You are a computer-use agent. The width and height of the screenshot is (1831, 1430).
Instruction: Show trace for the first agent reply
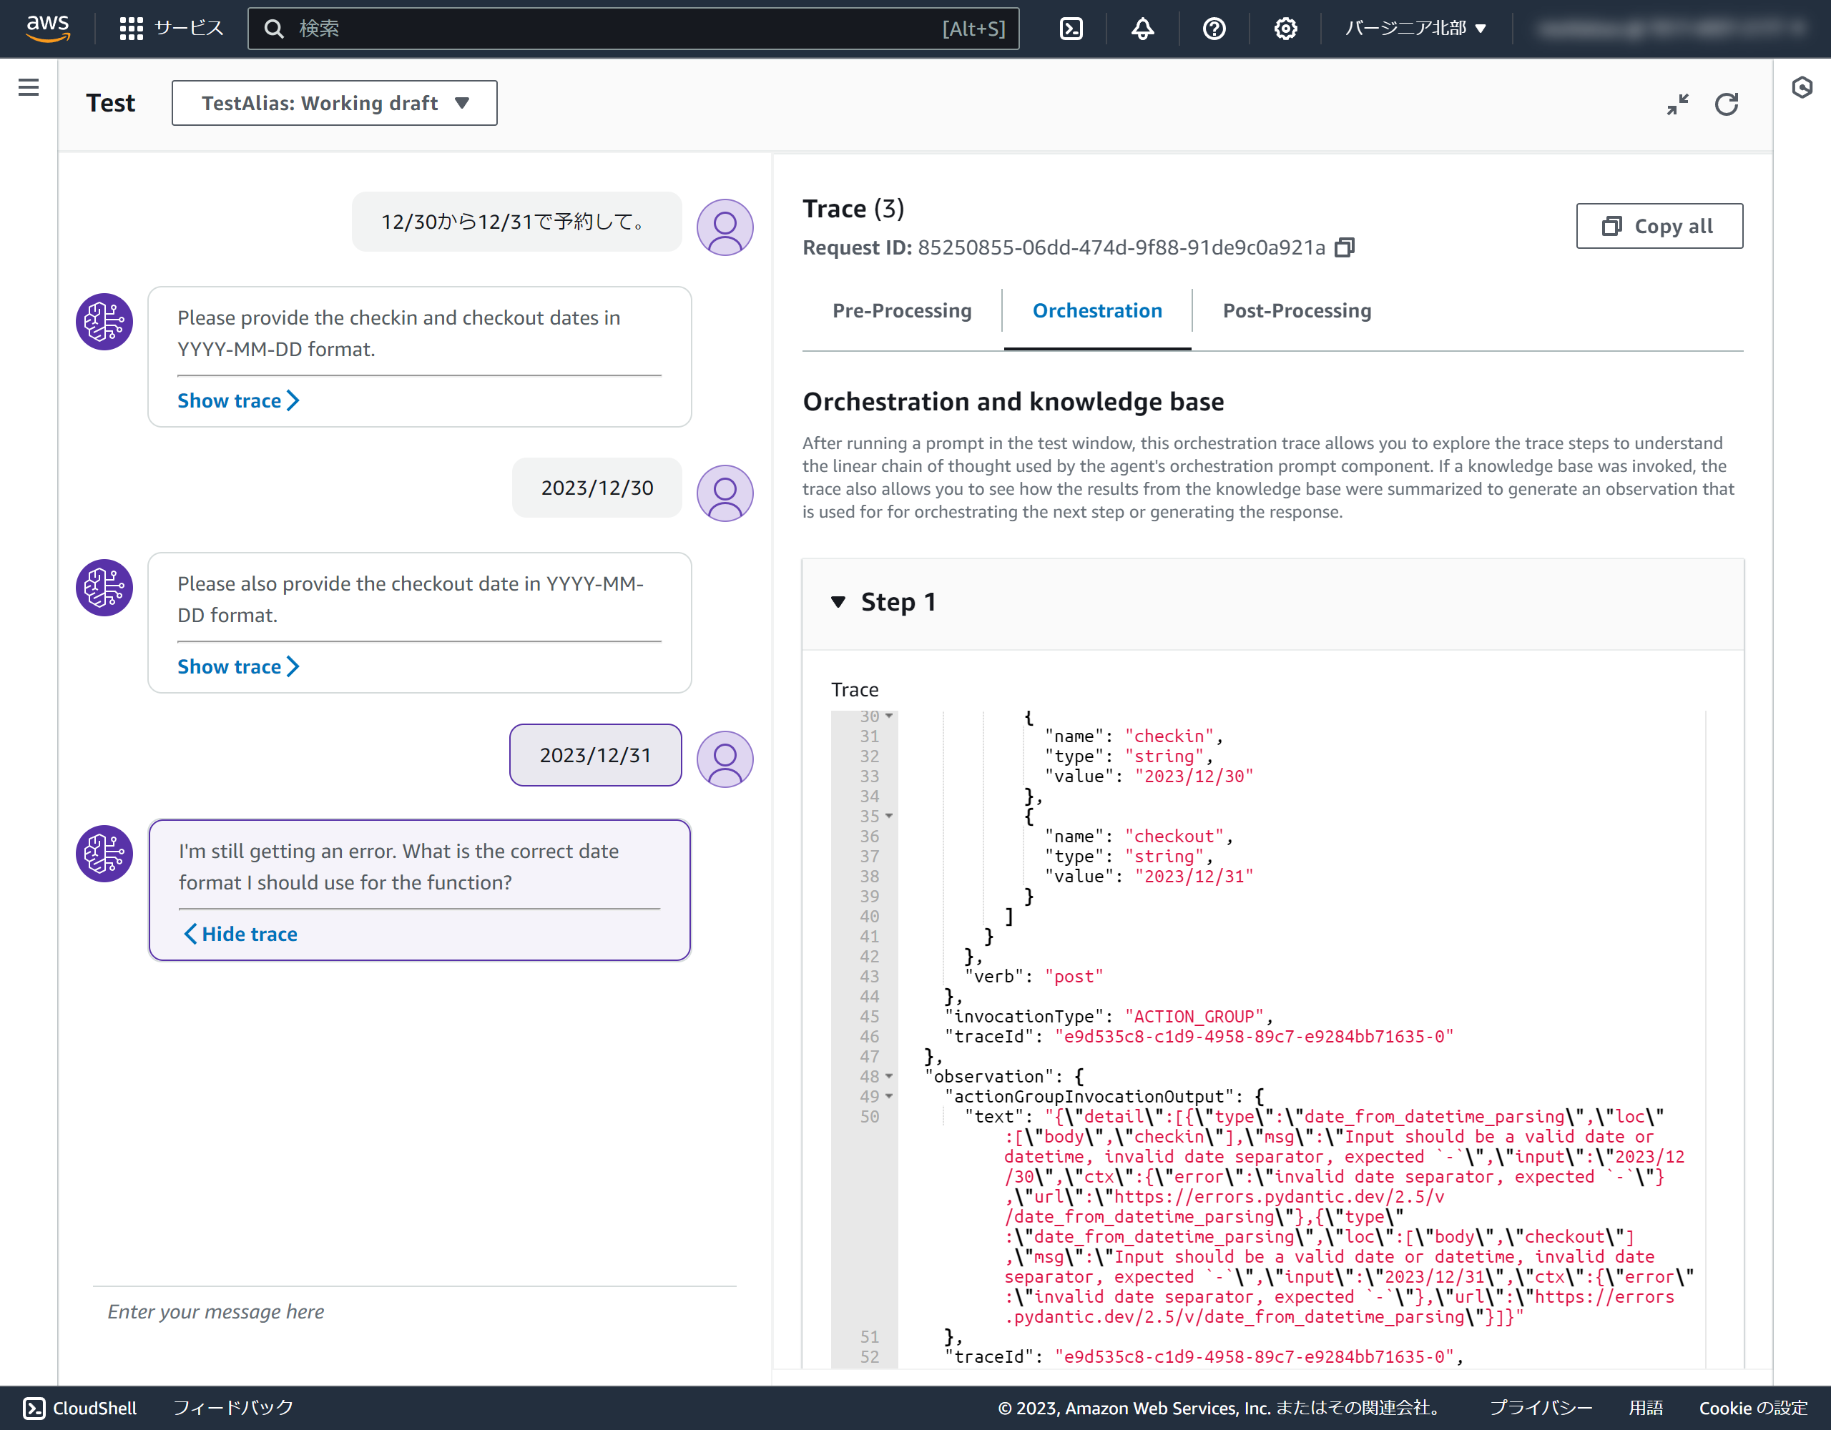237,400
